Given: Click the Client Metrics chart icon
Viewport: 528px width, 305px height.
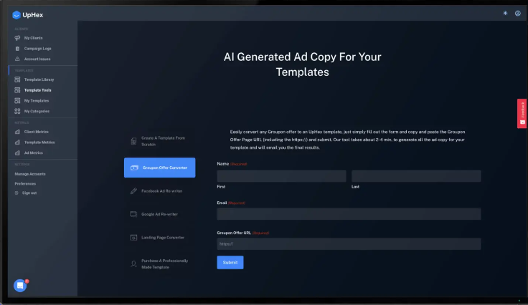Looking at the screenshot, I should [x=17, y=132].
